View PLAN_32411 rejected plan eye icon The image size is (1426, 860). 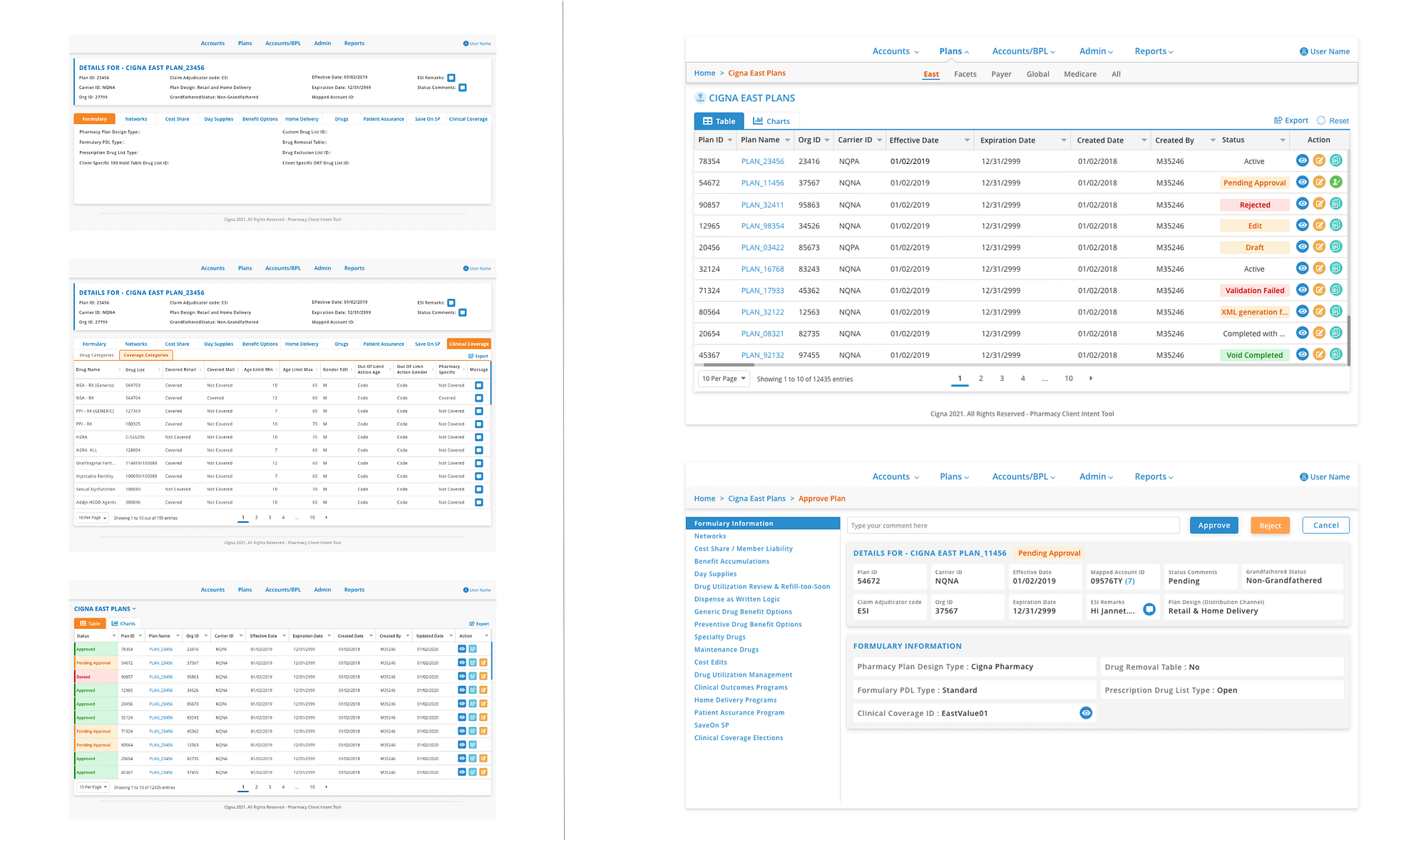pyautogui.click(x=1302, y=204)
